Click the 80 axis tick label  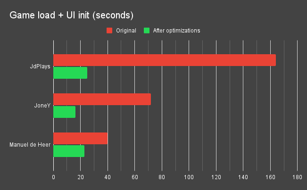(162, 177)
